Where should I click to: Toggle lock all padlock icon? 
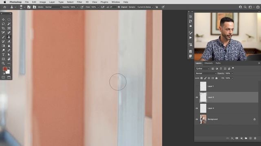pos(217,78)
